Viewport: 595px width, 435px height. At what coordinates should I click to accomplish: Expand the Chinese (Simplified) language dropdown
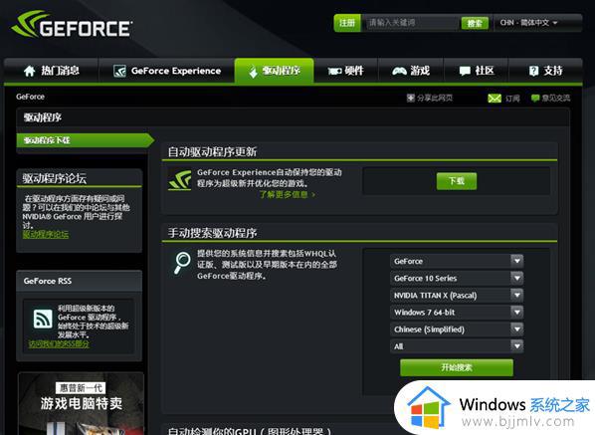pyautogui.click(x=457, y=329)
